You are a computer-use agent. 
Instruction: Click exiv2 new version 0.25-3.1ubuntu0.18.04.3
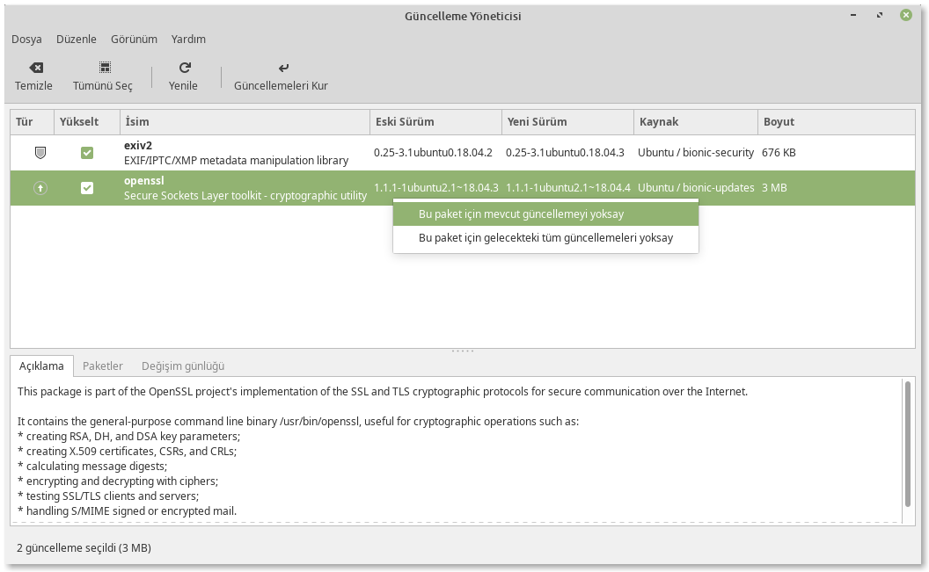pyautogui.click(x=565, y=153)
